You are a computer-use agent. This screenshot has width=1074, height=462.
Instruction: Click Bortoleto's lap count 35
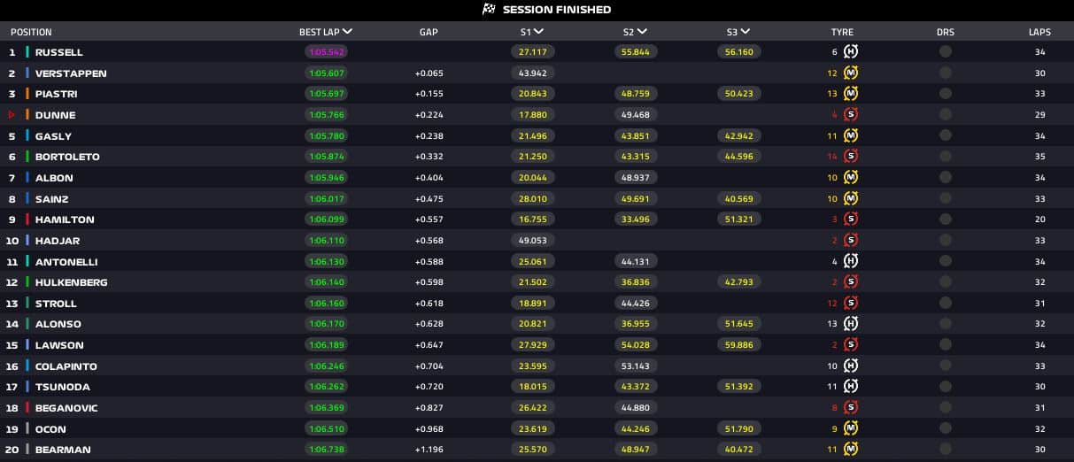pos(1039,157)
